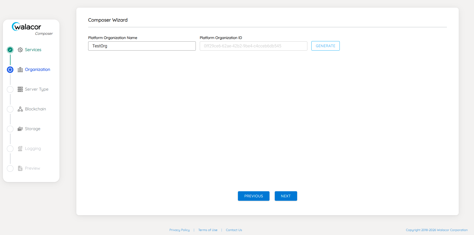
Task: Click the Logging icon in sidebar
Action: (x=20, y=149)
